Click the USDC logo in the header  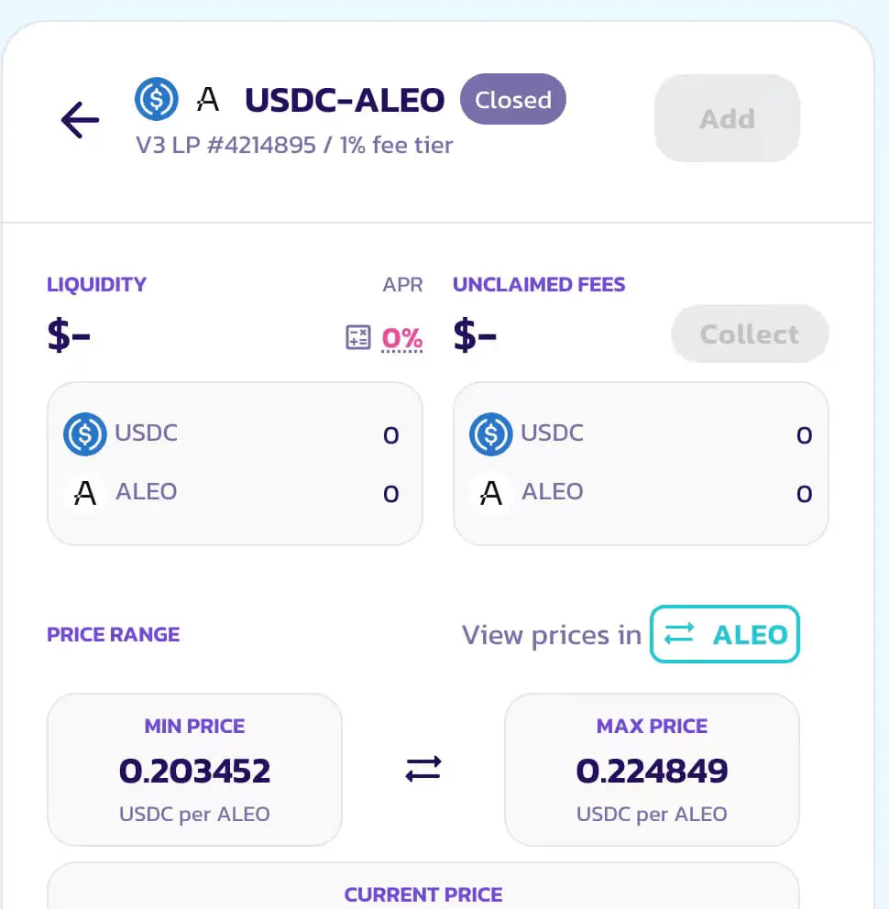pos(157,99)
